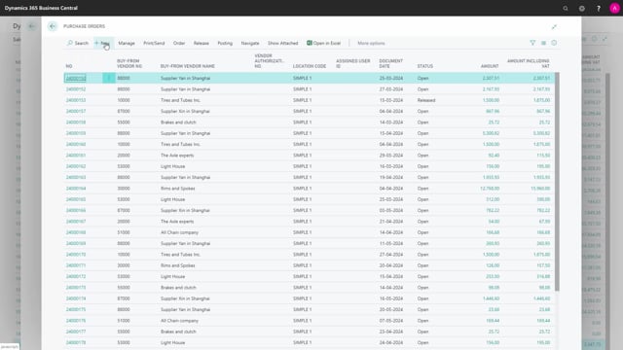The image size is (623, 350).
Task: Open the information FactBox icon
Action: click(x=554, y=43)
